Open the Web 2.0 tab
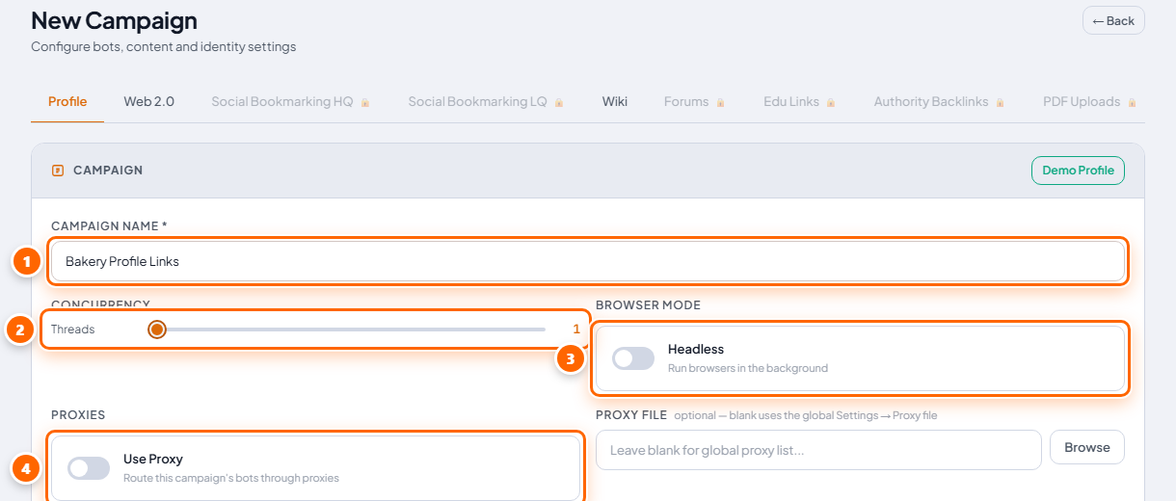 (x=148, y=101)
